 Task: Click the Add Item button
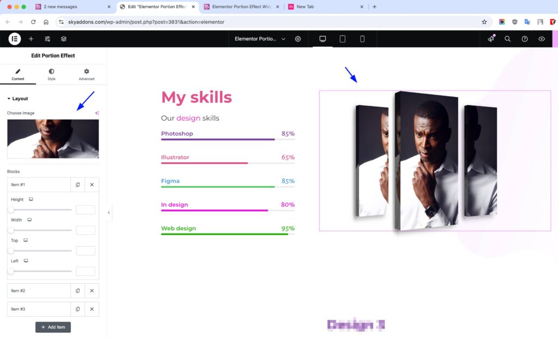click(53, 327)
